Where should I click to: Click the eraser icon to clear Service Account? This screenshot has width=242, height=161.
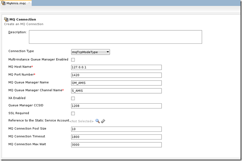103,121
